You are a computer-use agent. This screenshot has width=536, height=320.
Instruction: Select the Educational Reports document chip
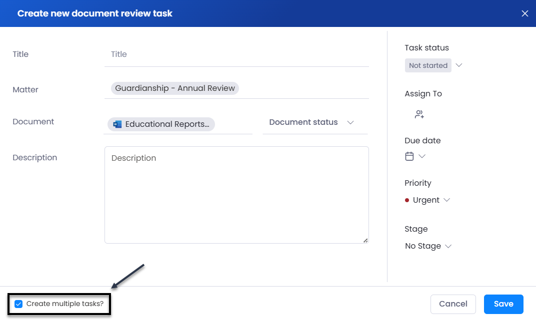(161, 124)
